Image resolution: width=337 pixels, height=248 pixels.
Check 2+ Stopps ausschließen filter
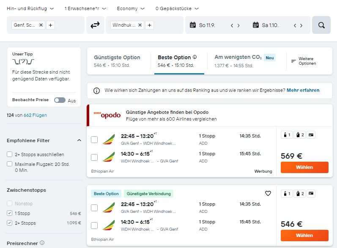click(x=9, y=154)
